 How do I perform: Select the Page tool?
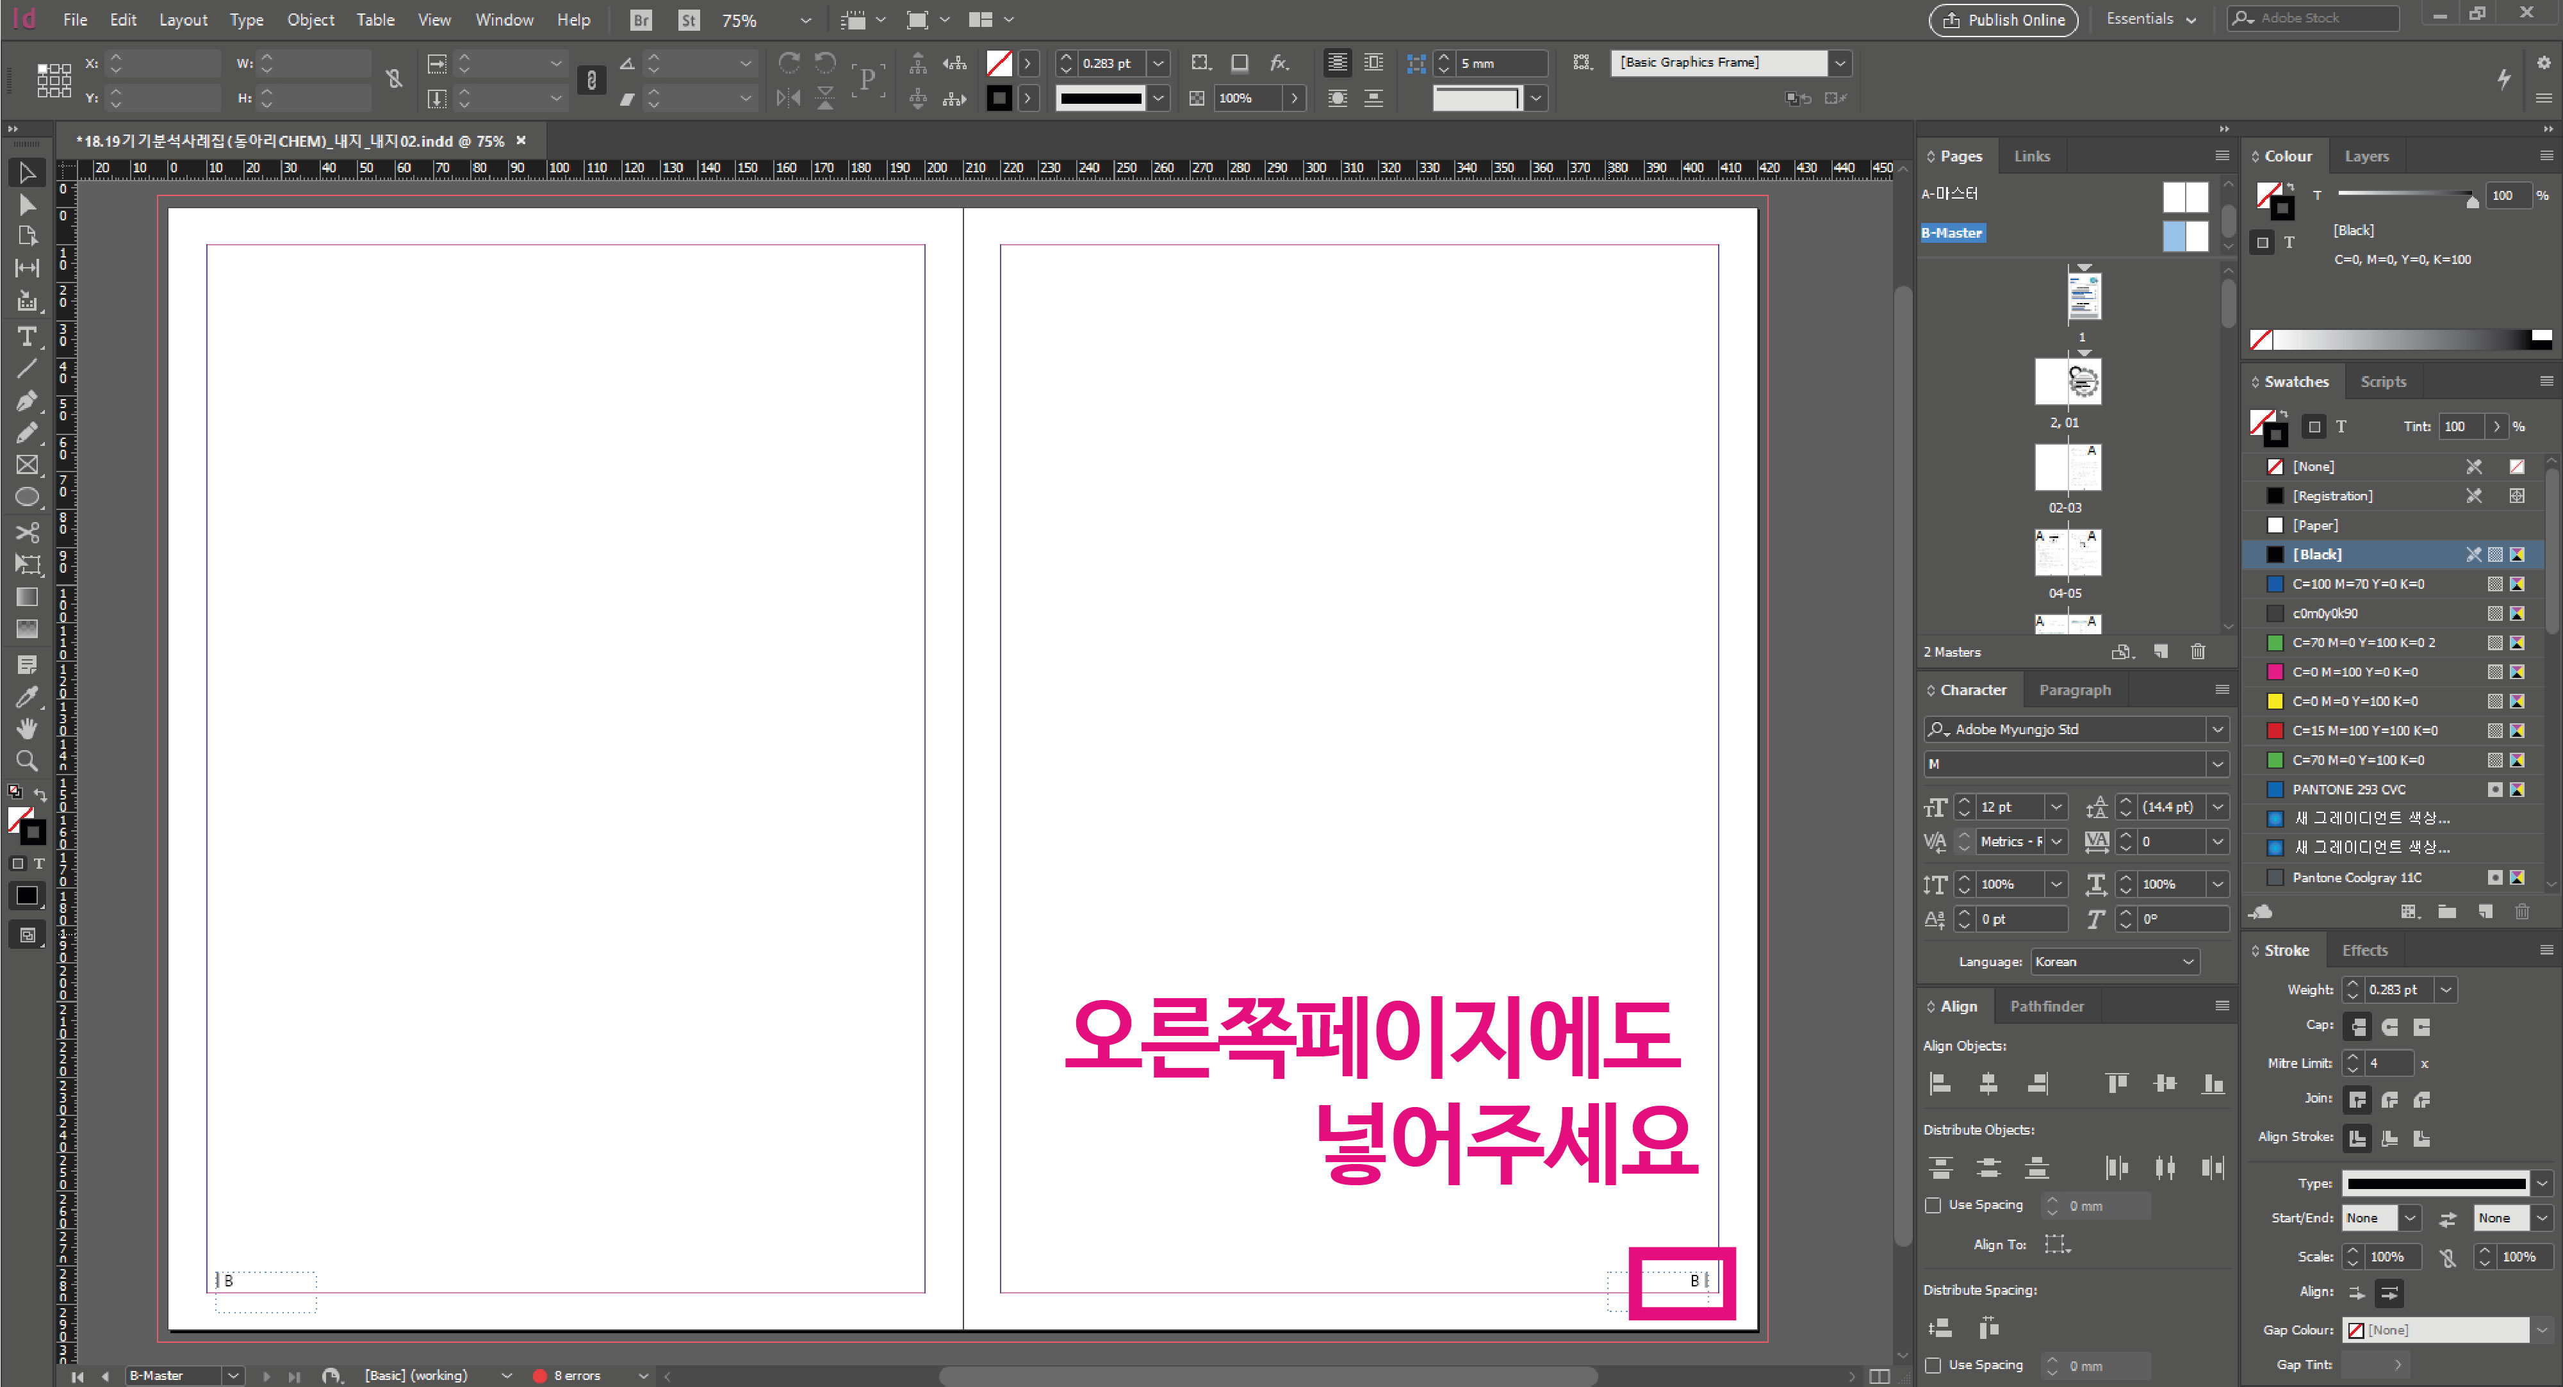(x=27, y=236)
